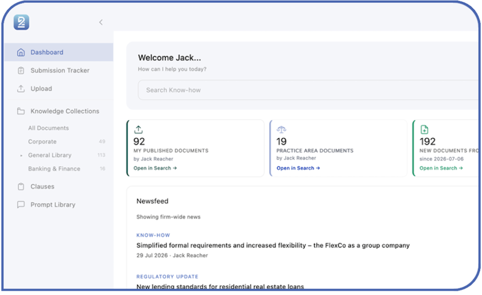Open in Search for Practice Area Documents
Screen dimensions: 482x295
pyautogui.click(x=298, y=168)
